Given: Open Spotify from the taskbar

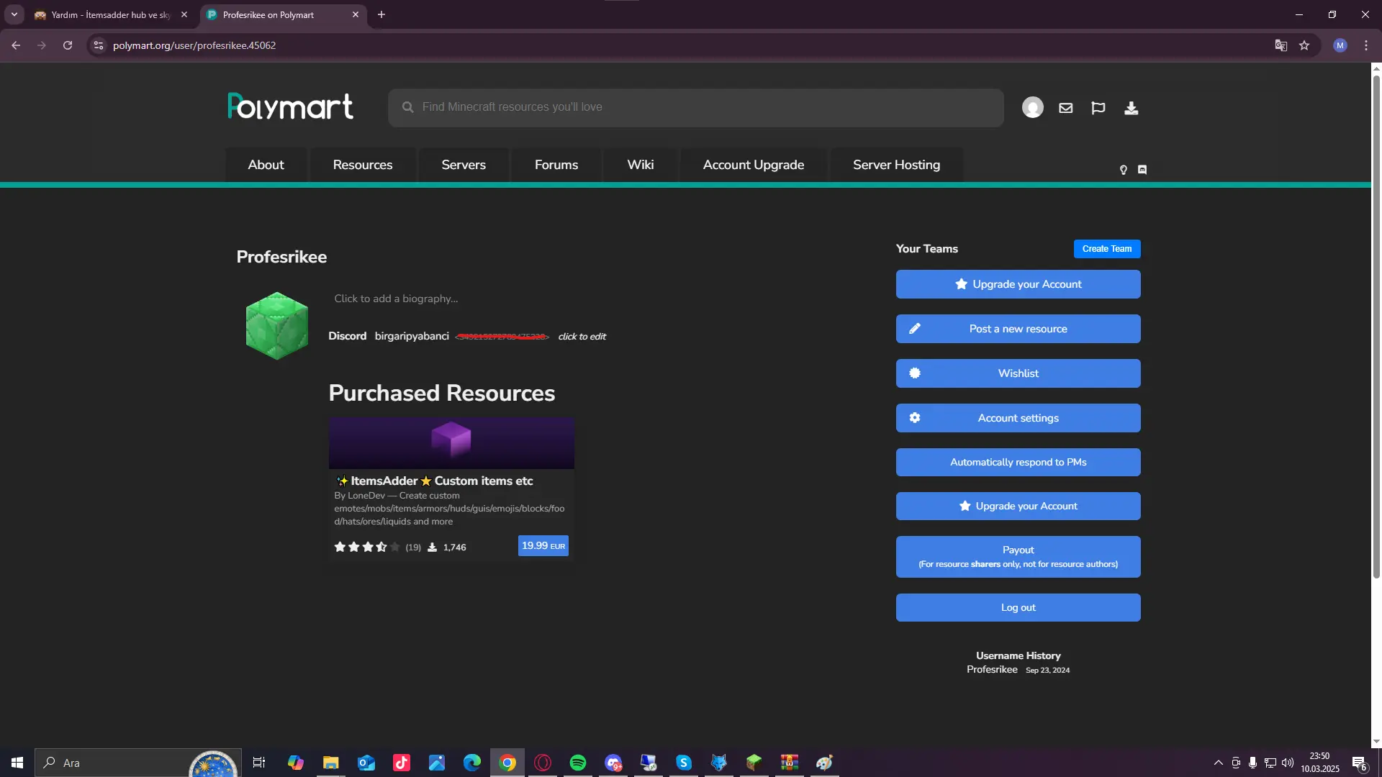Looking at the screenshot, I should coord(578,763).
